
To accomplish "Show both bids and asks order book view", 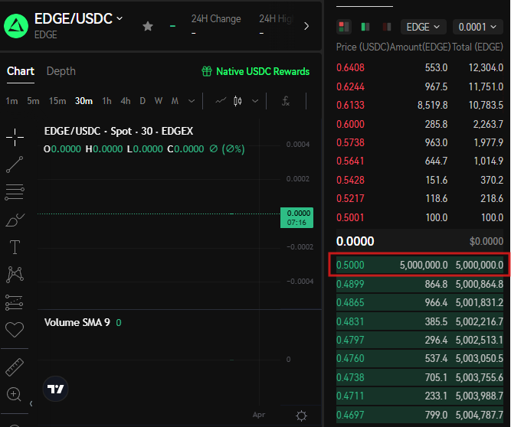I will pos(344,27).
